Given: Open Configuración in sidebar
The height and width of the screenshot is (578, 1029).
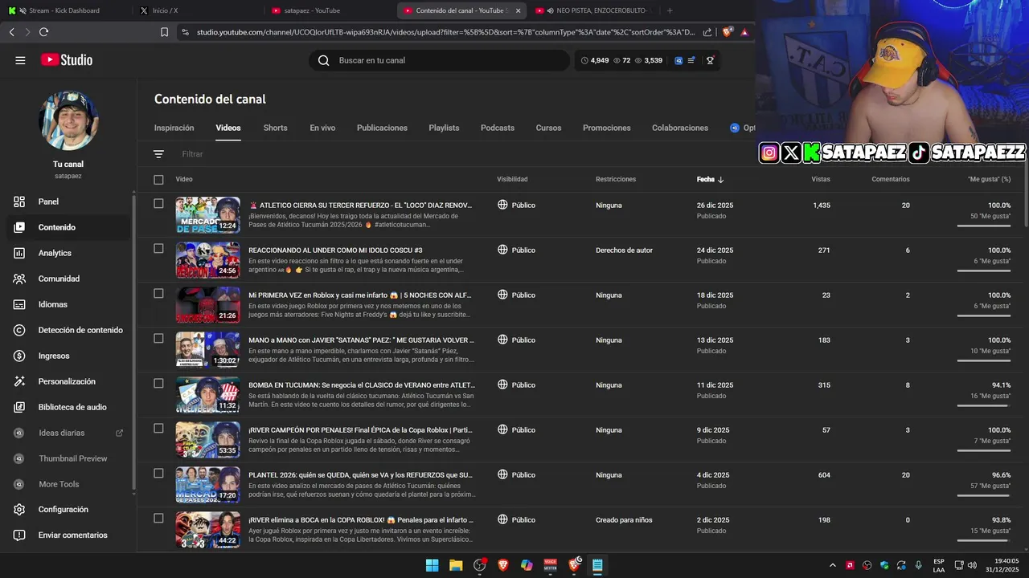Looking at the screenshot, I should coord(68,510).
